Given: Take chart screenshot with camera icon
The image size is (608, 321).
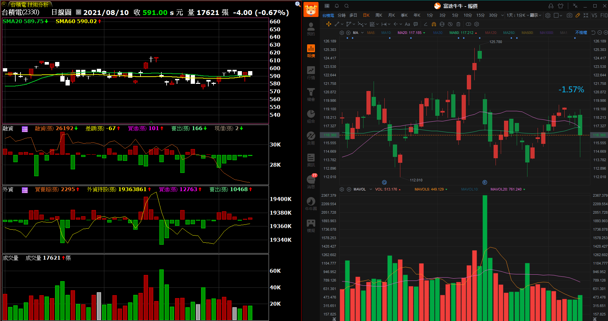Looking at the screenshot, I should [x=570, y=15].
